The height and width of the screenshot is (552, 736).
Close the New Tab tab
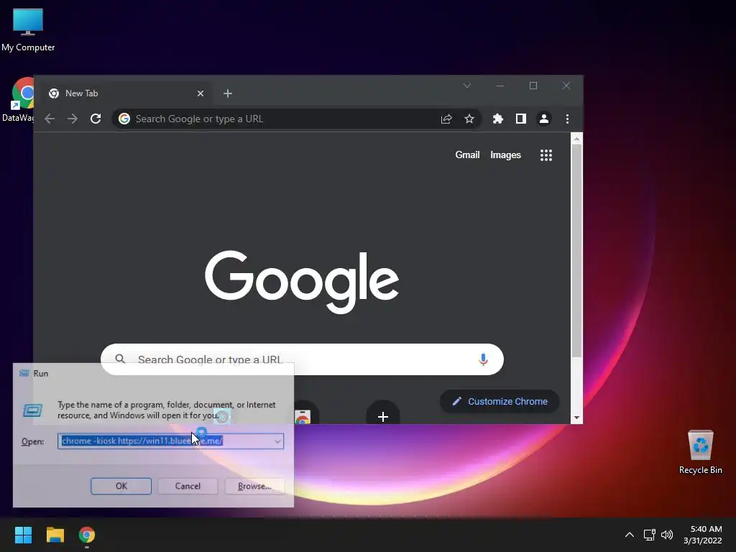(201, 93)
